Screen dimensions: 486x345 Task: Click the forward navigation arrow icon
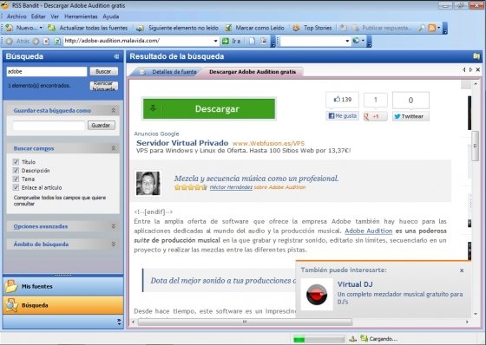point(36,41)
